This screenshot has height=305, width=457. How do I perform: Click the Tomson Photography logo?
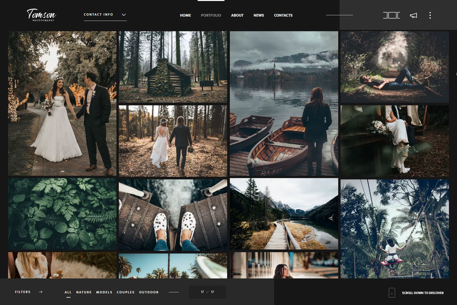pyautogui.click(x=41, y=15)
